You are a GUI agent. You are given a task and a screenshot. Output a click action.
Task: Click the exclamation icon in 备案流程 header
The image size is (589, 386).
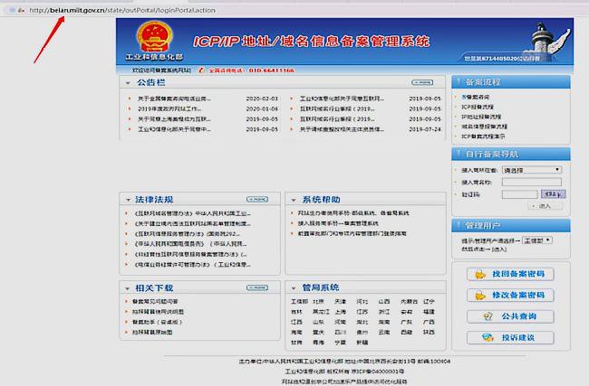coord(459,81)
